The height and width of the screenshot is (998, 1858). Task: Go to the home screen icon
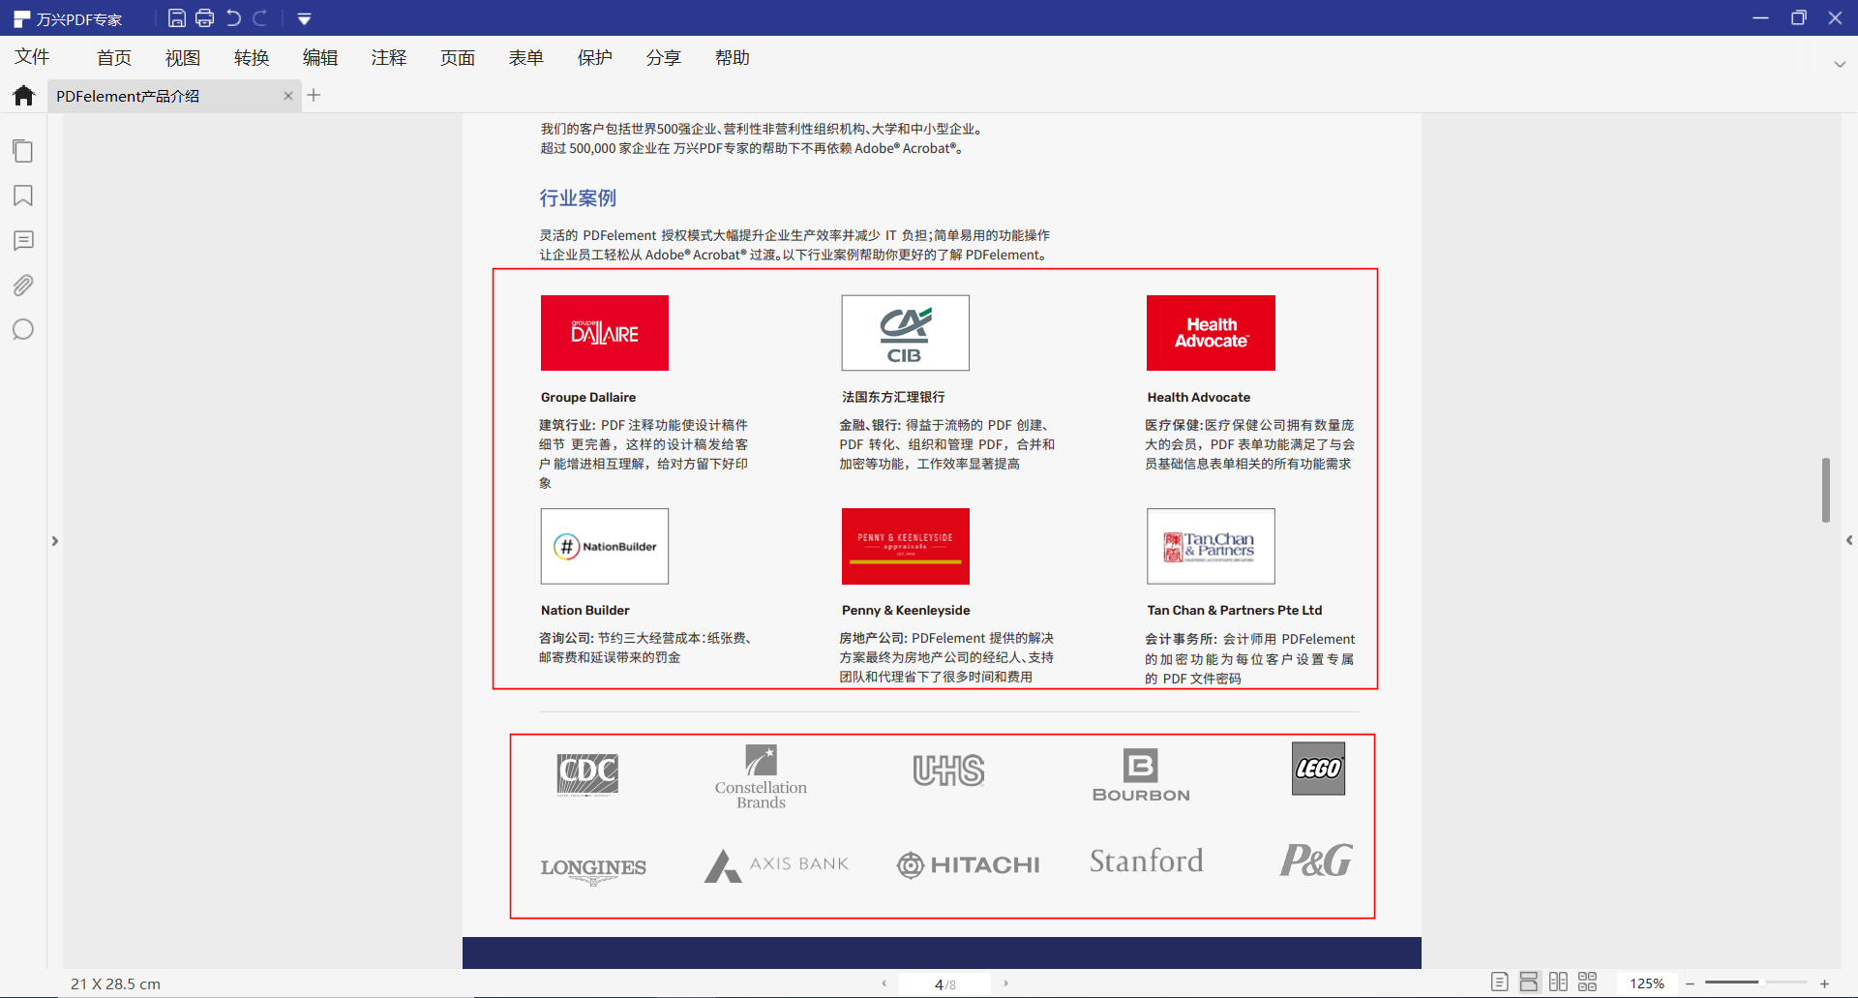24,95
